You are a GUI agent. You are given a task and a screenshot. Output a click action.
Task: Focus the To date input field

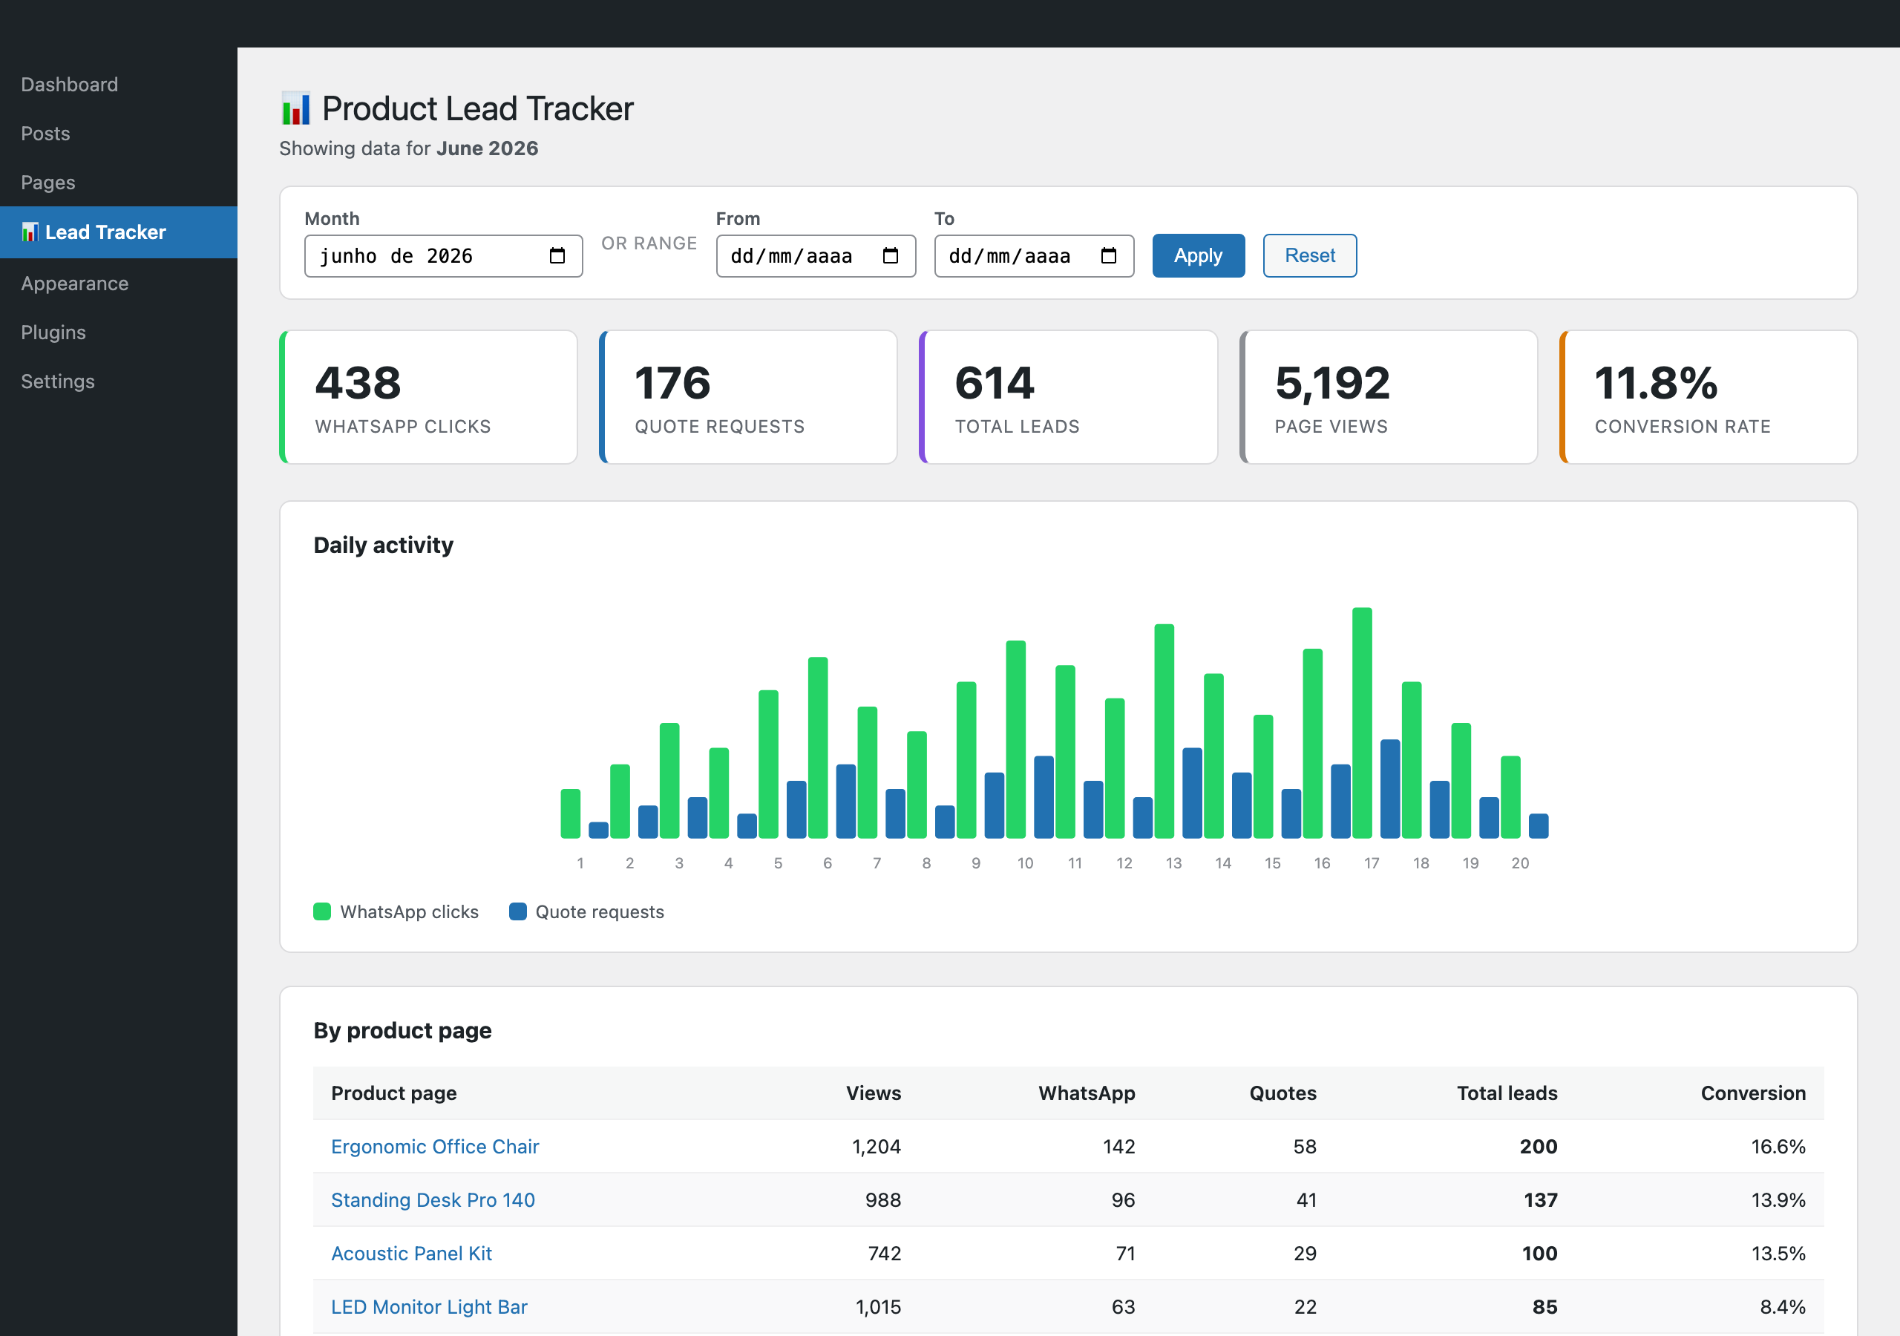(1035, 256)
